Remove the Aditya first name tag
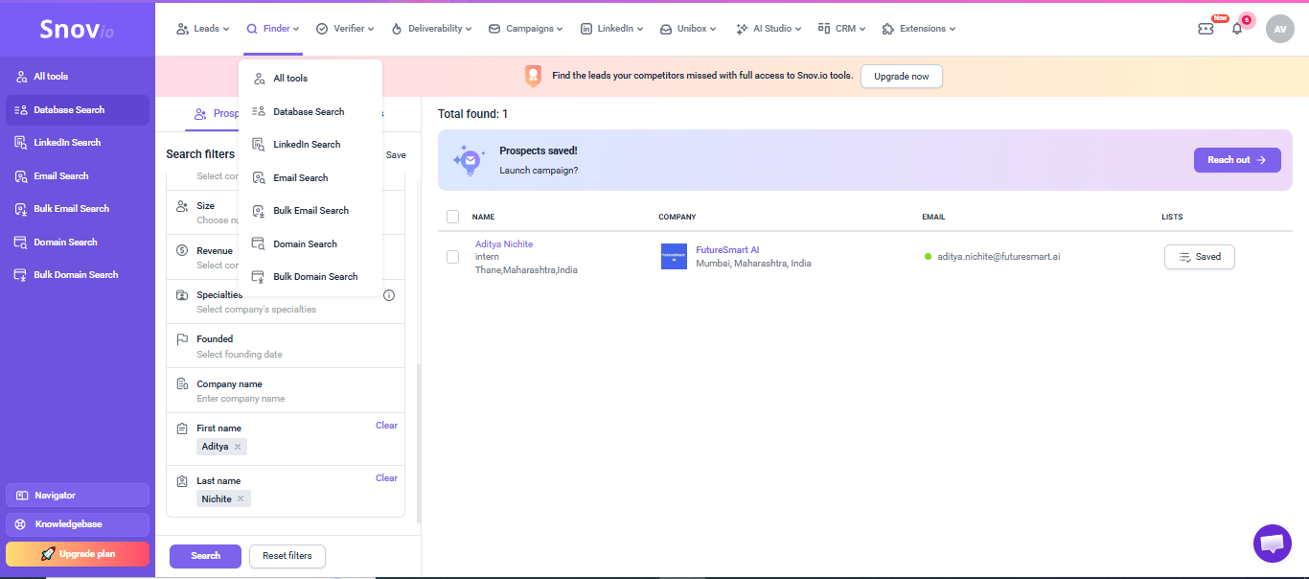This screenshot has height=579, width=1309. click(238, 447)
